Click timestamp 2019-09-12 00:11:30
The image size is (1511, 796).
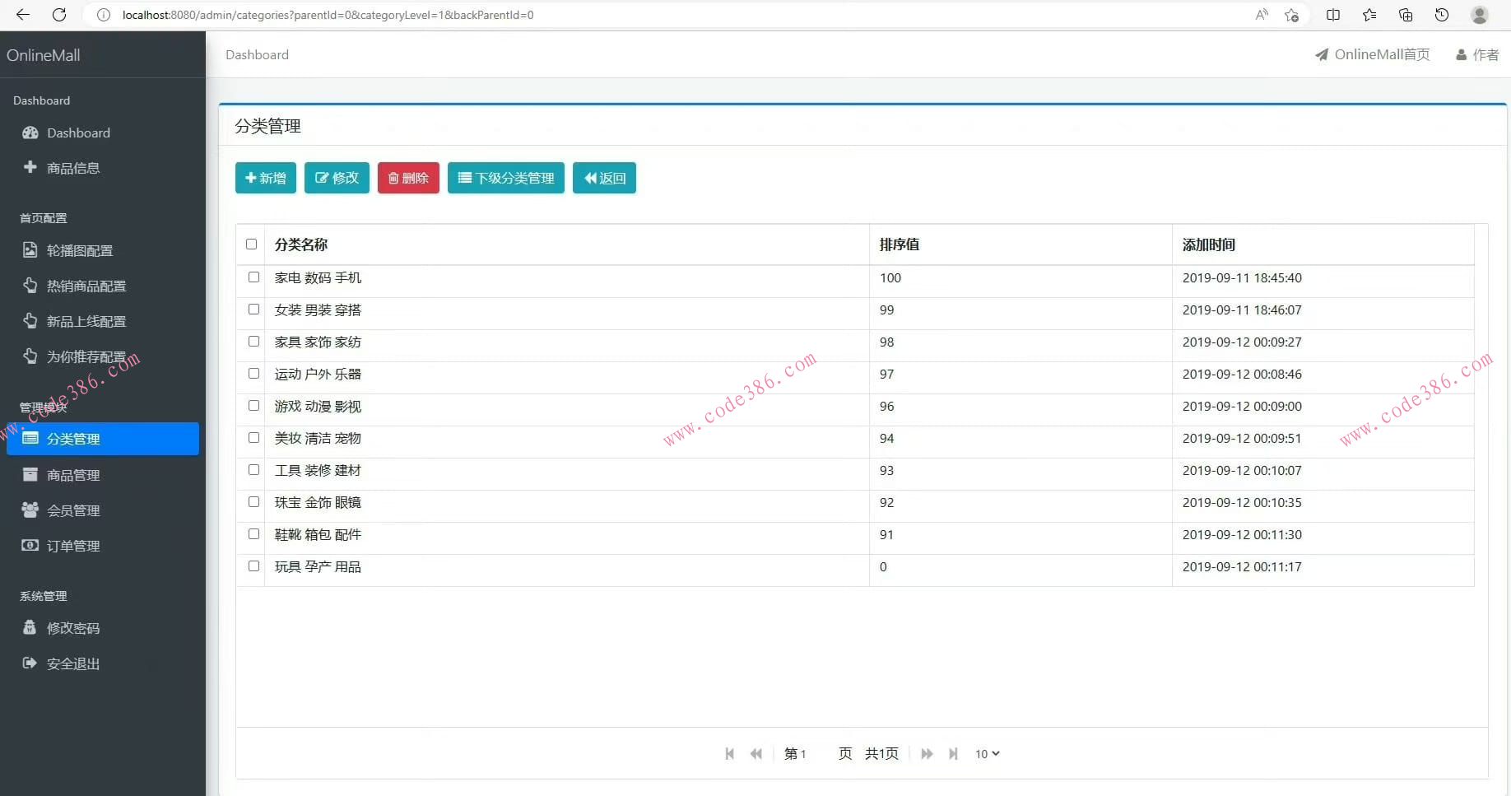click(1242, 535)
